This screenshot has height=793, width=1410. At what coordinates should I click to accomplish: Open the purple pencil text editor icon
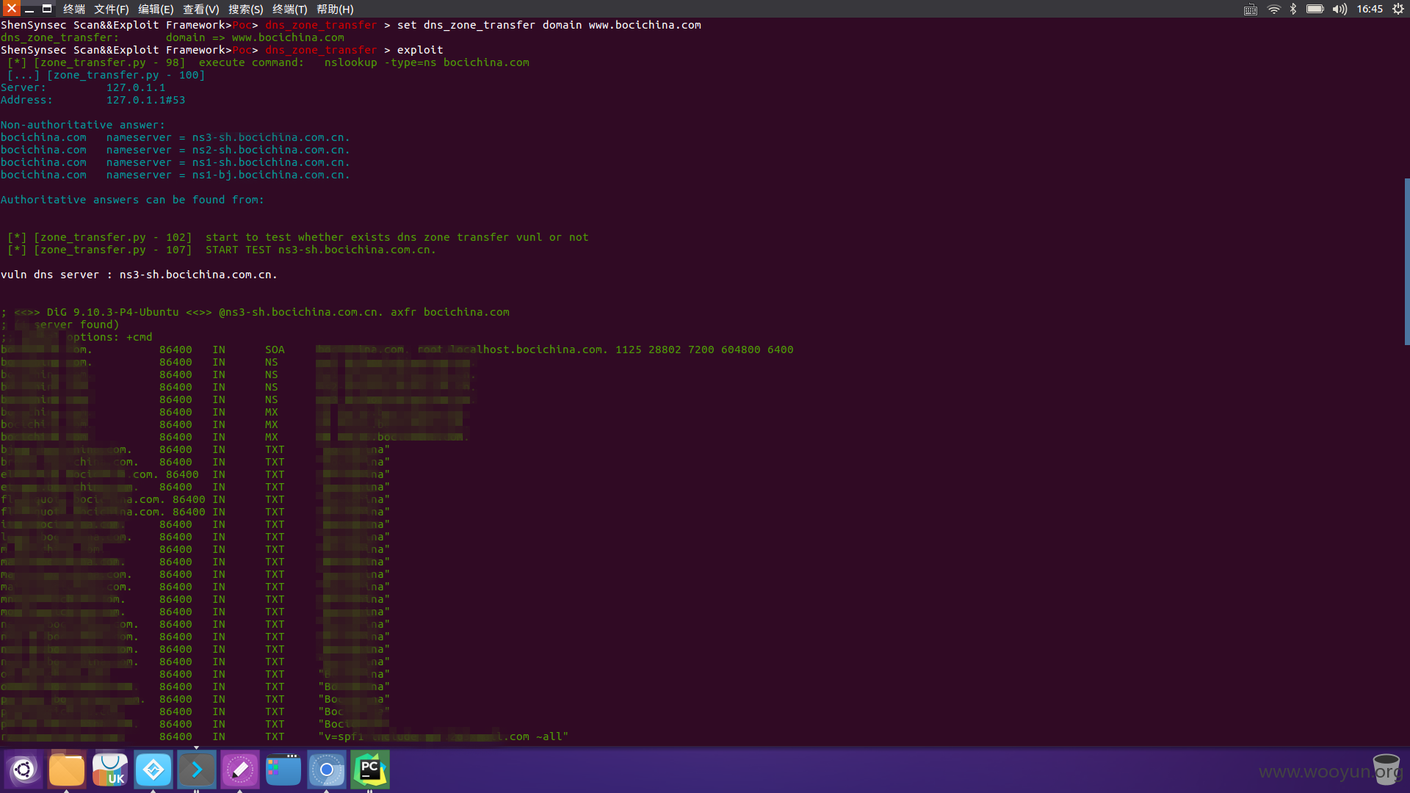pos(240,770)
